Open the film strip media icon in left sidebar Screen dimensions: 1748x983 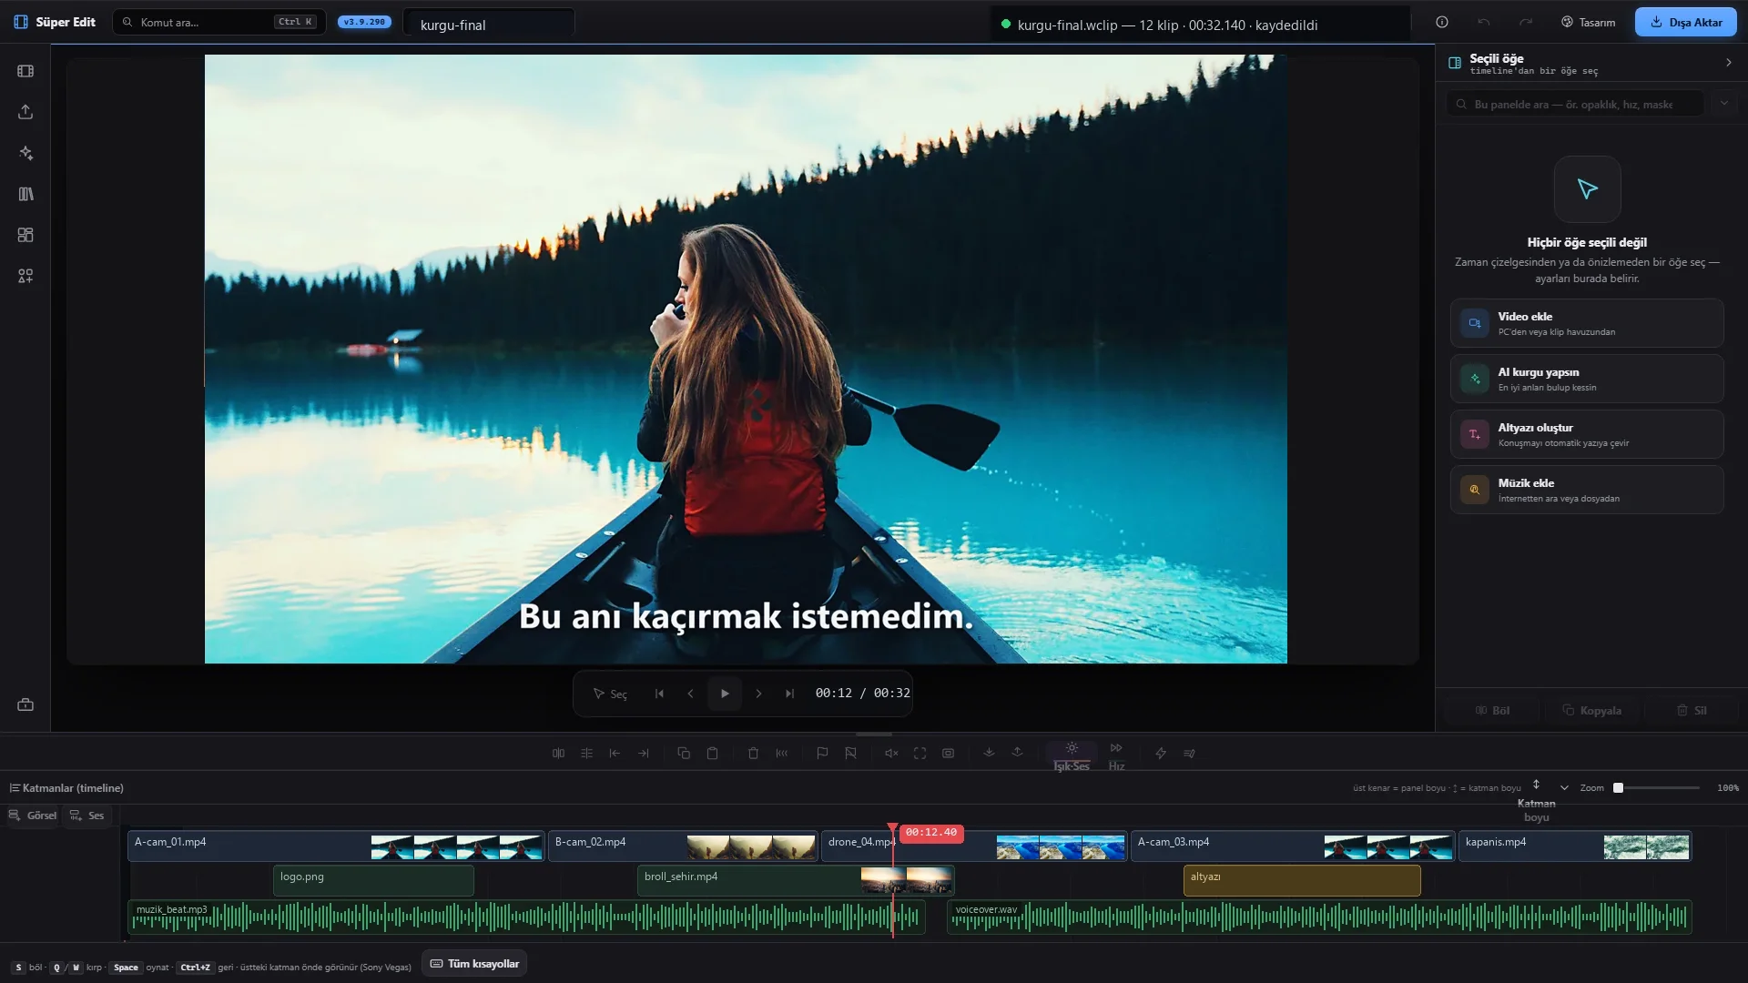pos(25,71)
